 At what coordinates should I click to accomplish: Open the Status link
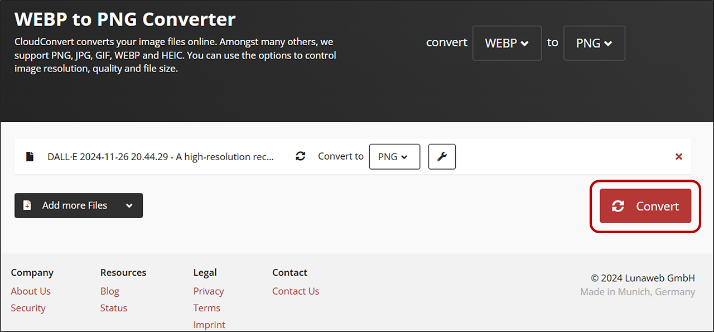[x=114, y=308]
